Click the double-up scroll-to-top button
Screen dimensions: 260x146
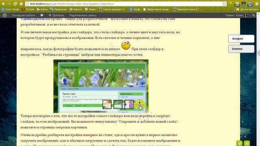[x=247, y=143]
